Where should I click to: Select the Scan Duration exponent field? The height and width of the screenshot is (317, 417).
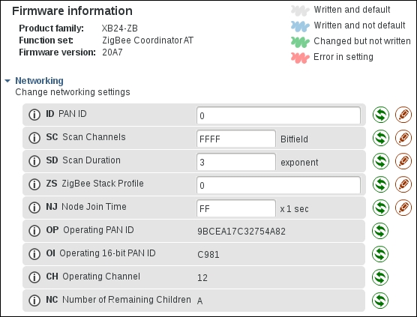[x=236, y=162]
